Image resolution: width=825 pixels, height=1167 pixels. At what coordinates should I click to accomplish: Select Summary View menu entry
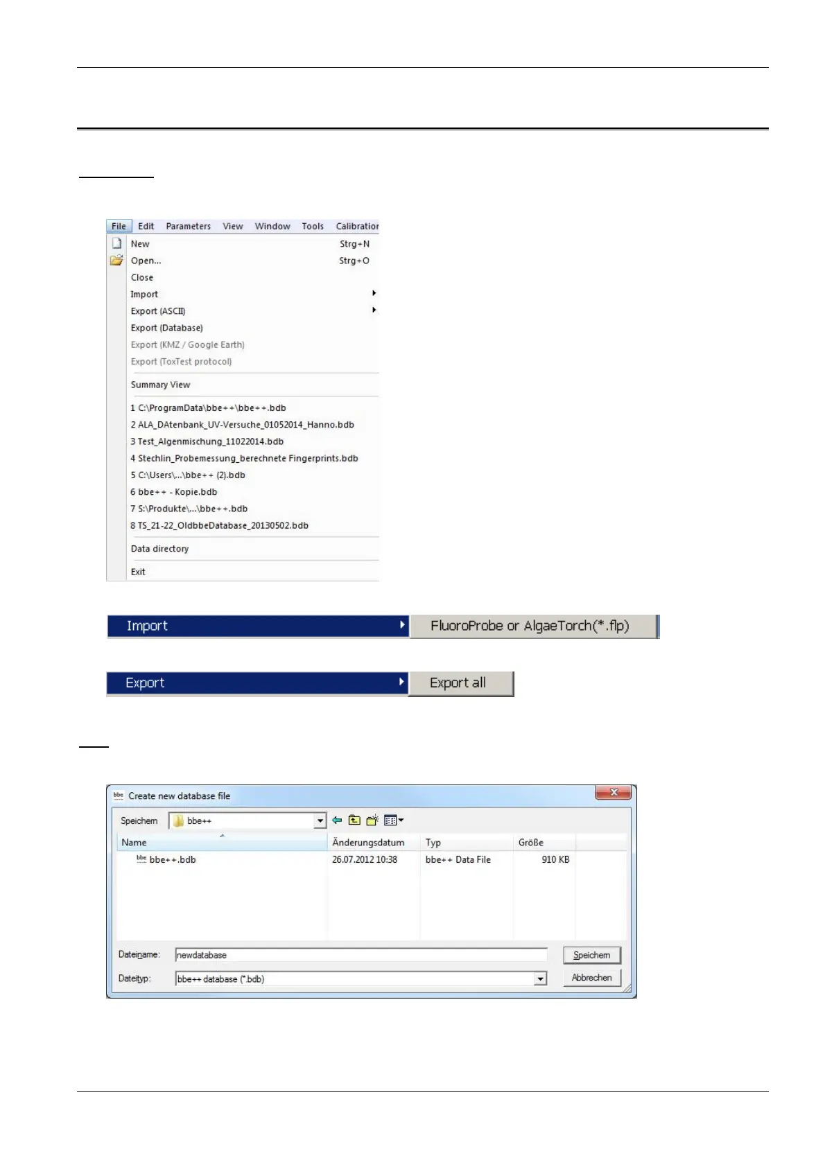pyautogui.click(x=160, y=385)
